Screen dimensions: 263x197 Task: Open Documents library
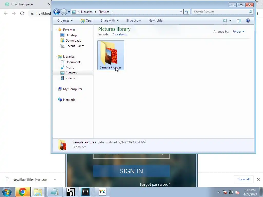(x=73, y=62)
